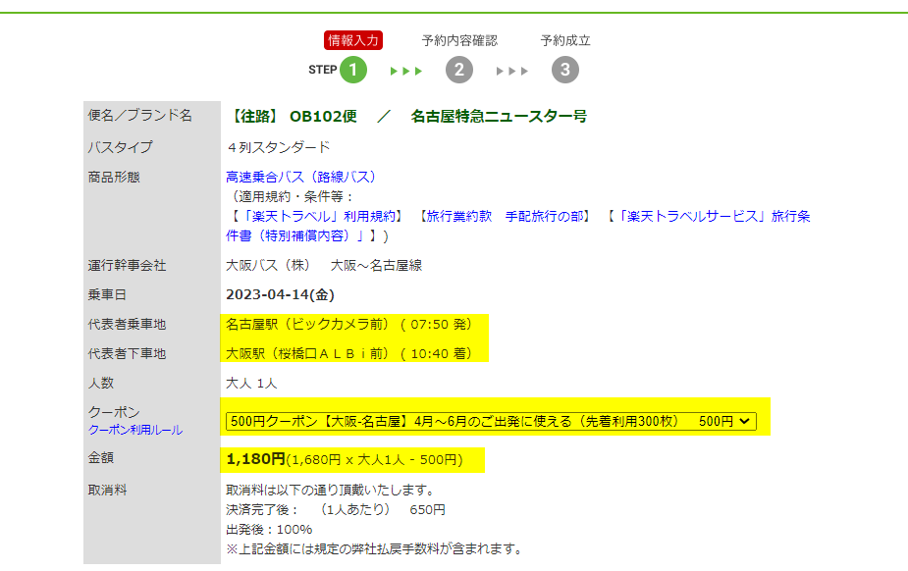Click the OB102便 bus name heading

pyautogui.click(x=322, y=116)
